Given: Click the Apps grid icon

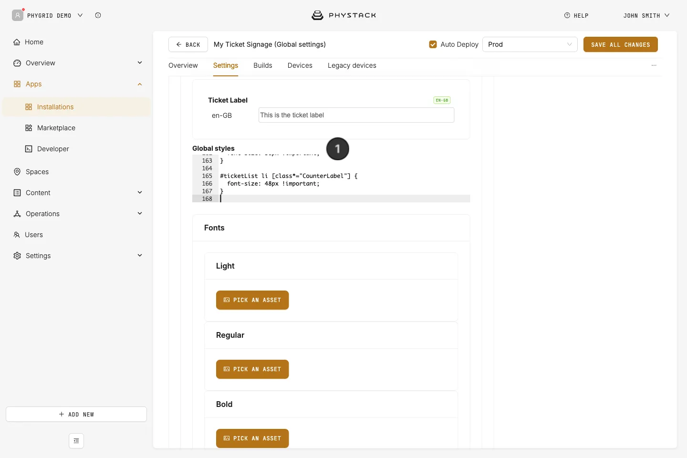Looking at the screenshot, I should click(17, 84).
